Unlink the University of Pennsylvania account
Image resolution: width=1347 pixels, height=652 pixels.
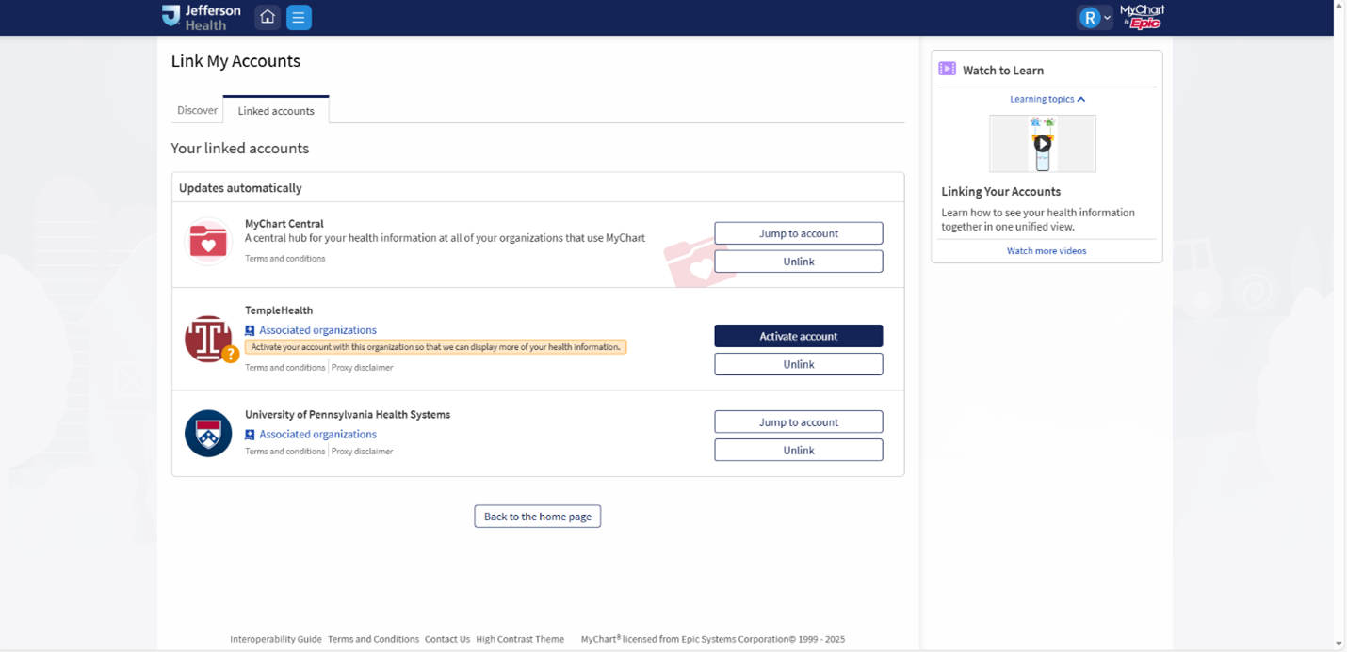coord(799,450)
